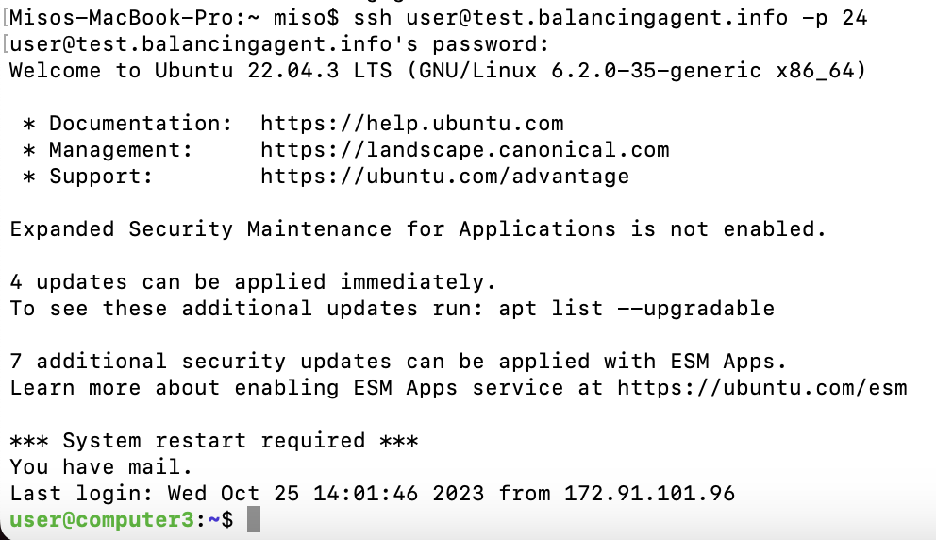Click the https://ubuntu.com/esm URL
Viewport: 936px width, 540px height.
pyautogui.click(x=762, y=388)
